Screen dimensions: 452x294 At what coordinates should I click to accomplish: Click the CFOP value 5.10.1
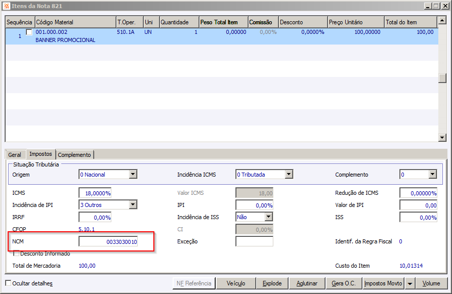tap(87, 229)
